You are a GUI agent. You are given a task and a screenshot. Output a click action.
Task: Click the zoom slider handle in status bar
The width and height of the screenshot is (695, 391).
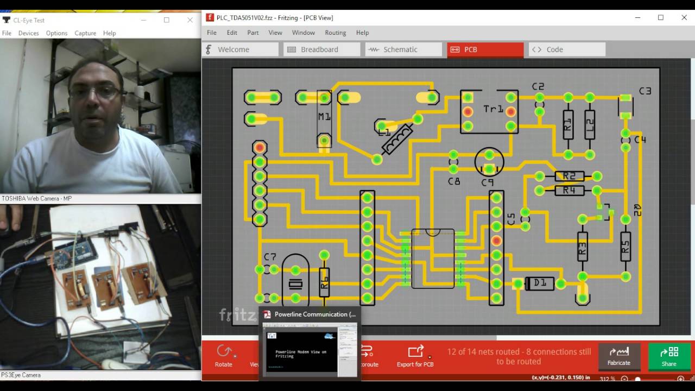point(637,379)
